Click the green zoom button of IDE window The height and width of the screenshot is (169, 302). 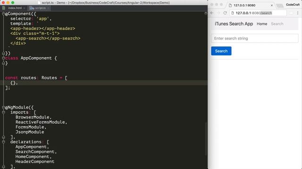(13, 3)
